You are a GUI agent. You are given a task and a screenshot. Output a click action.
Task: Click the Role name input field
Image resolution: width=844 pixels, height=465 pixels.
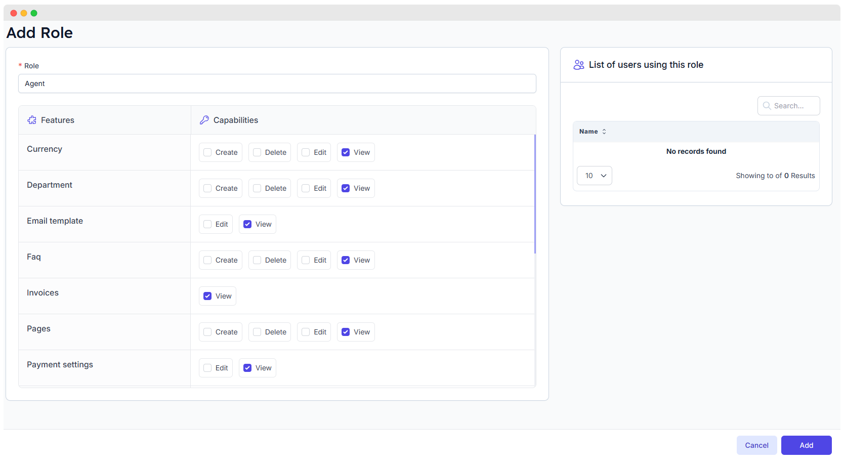pyautogui.click(x=277, y=83)
